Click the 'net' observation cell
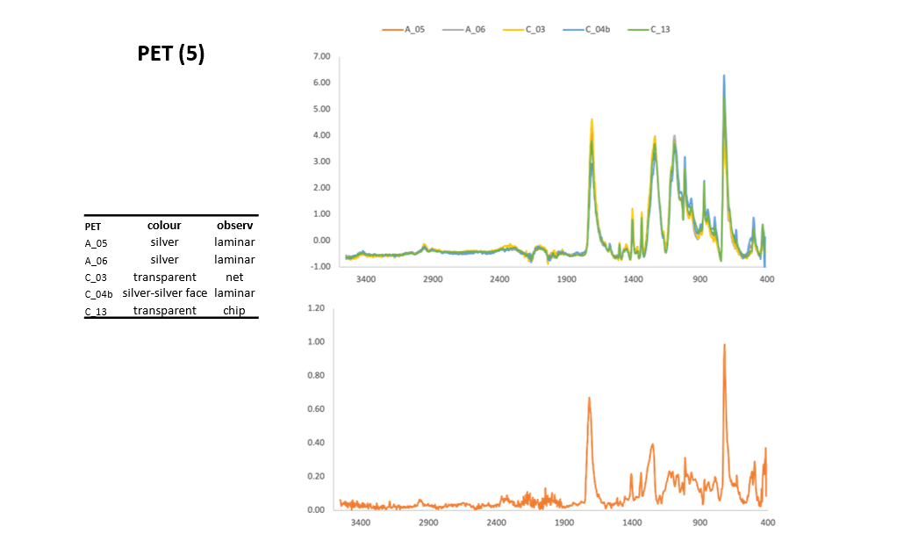The height and width of the screenshot is (548, 904). 234,277
